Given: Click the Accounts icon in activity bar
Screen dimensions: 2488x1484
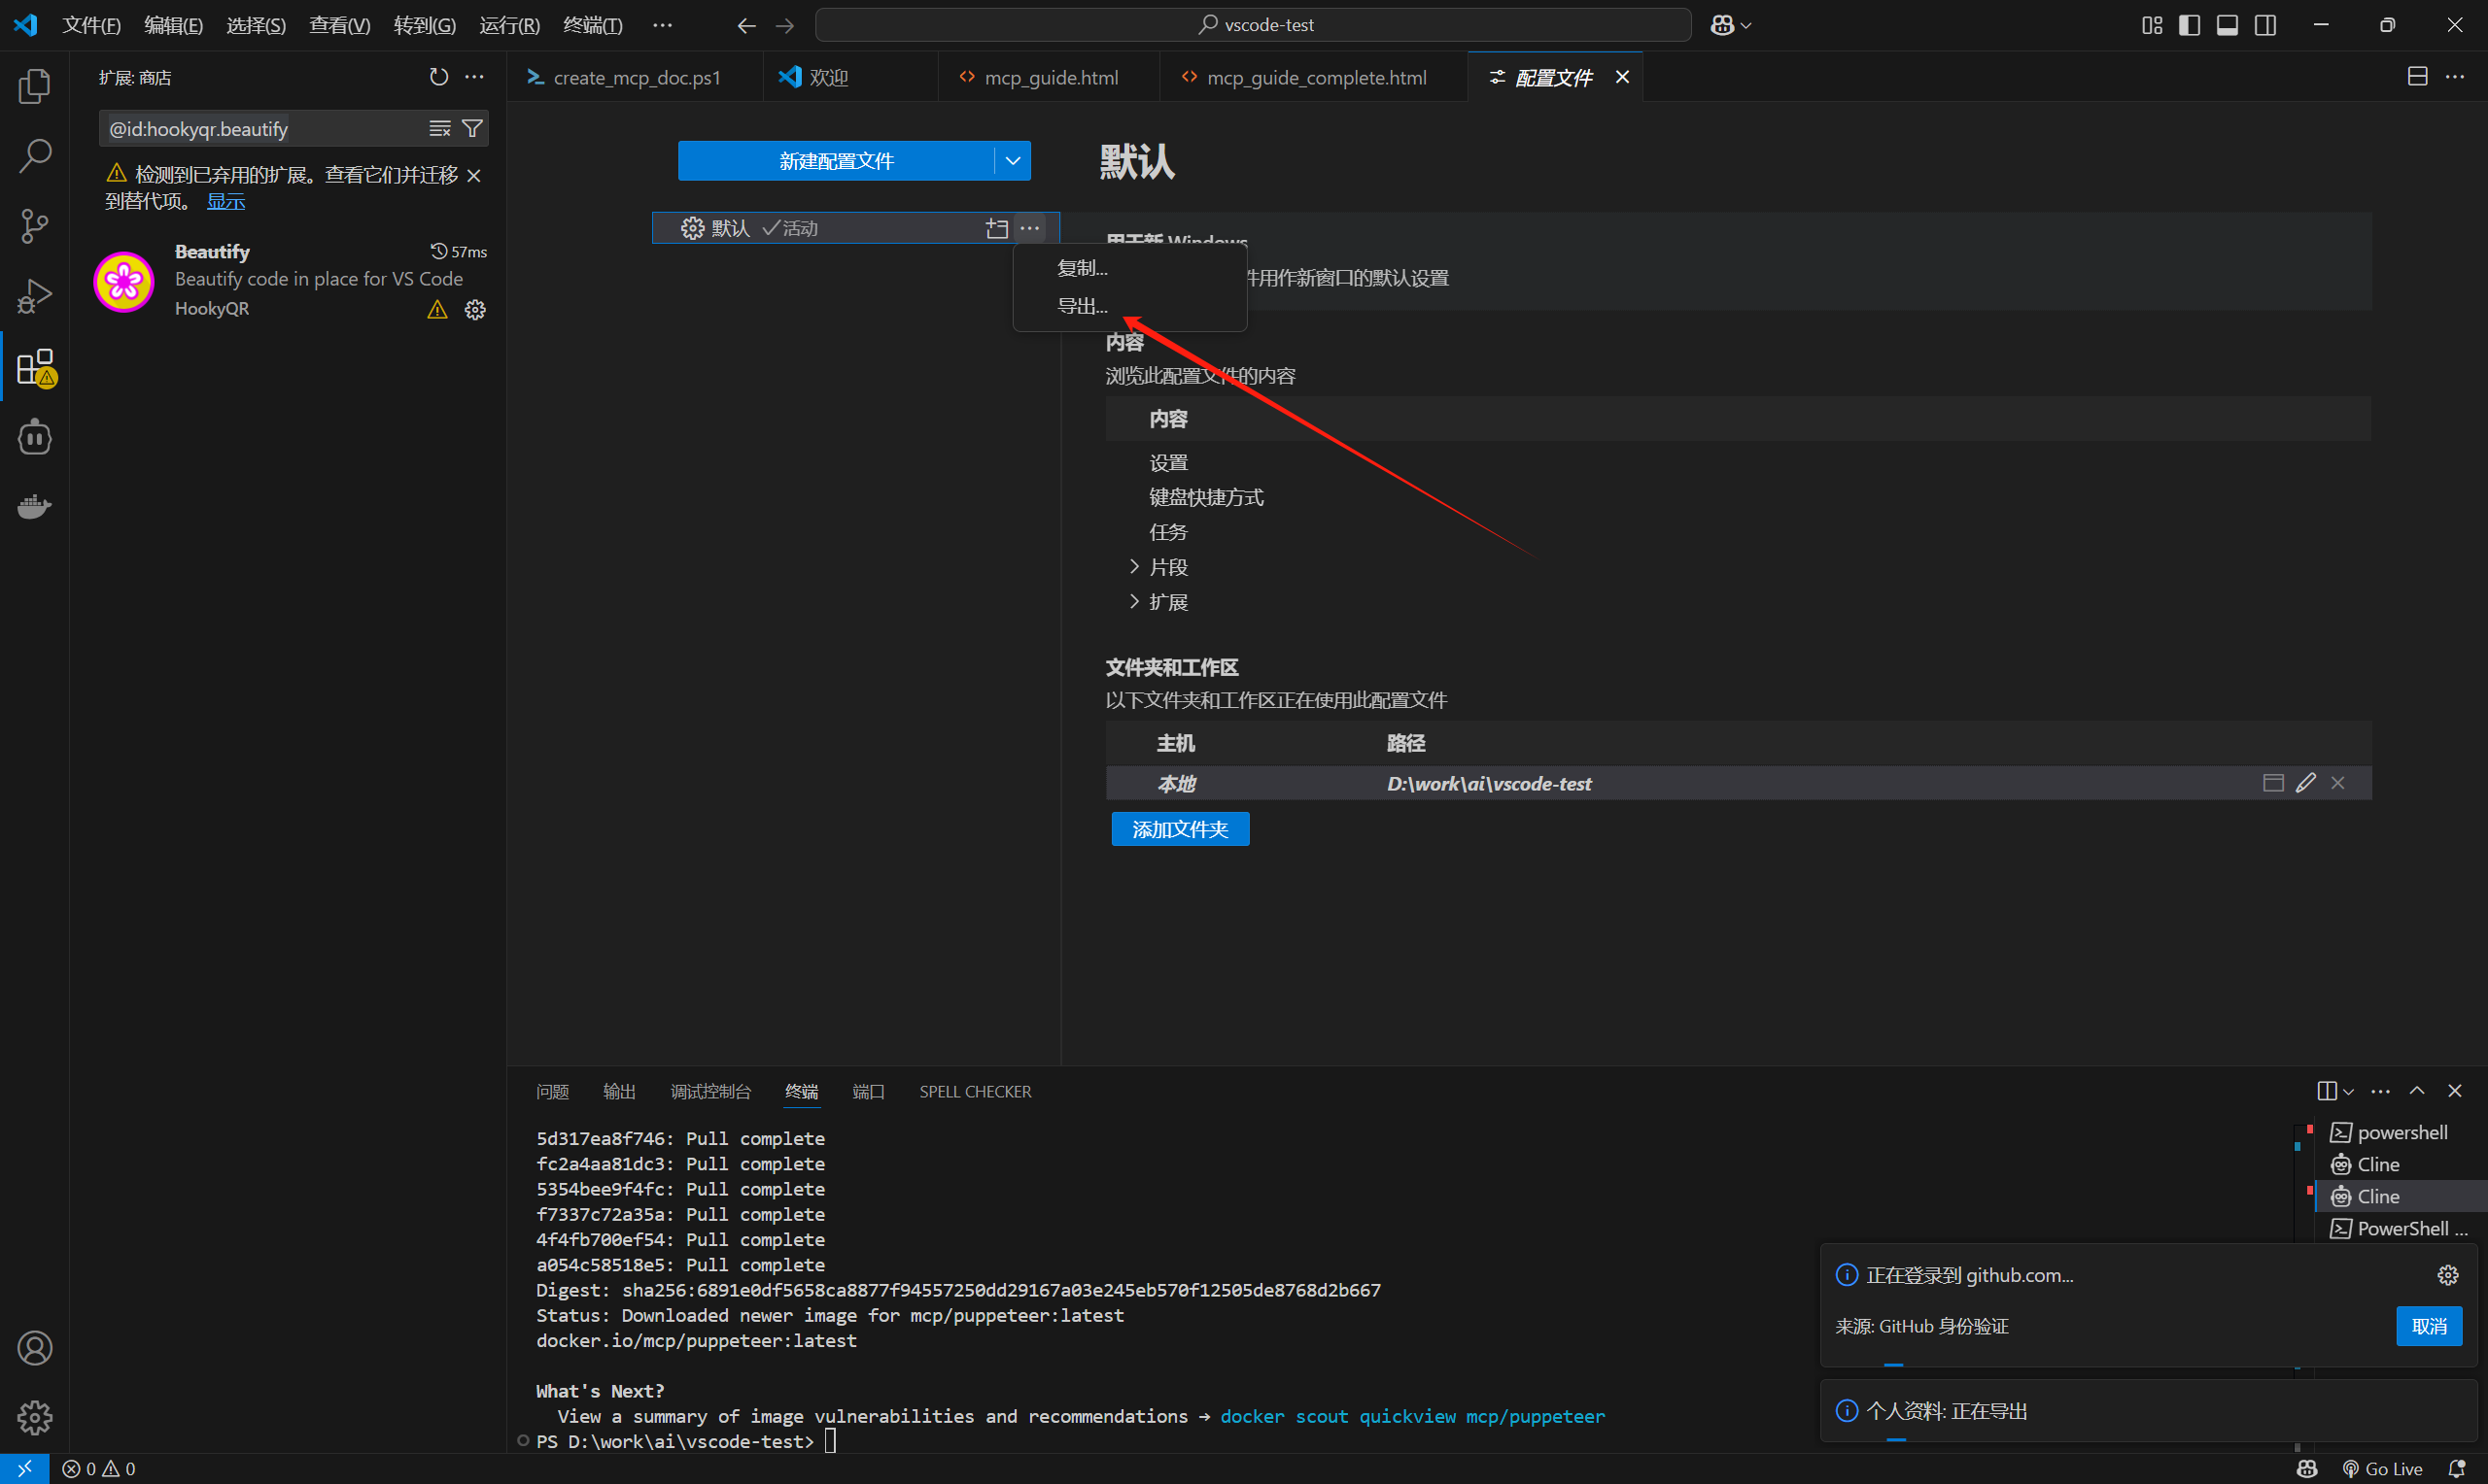Looking at the screenshot, I should pyautogui.click(x=35, y=1348).
